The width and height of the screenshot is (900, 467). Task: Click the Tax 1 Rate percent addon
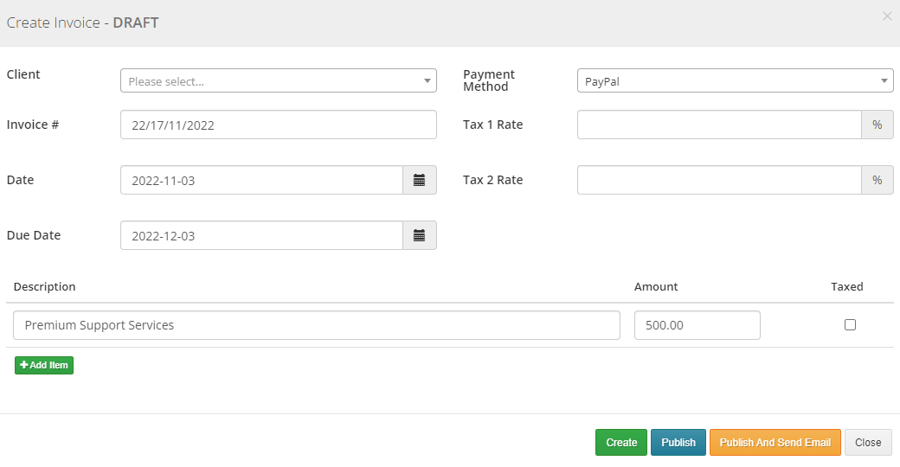877,125
